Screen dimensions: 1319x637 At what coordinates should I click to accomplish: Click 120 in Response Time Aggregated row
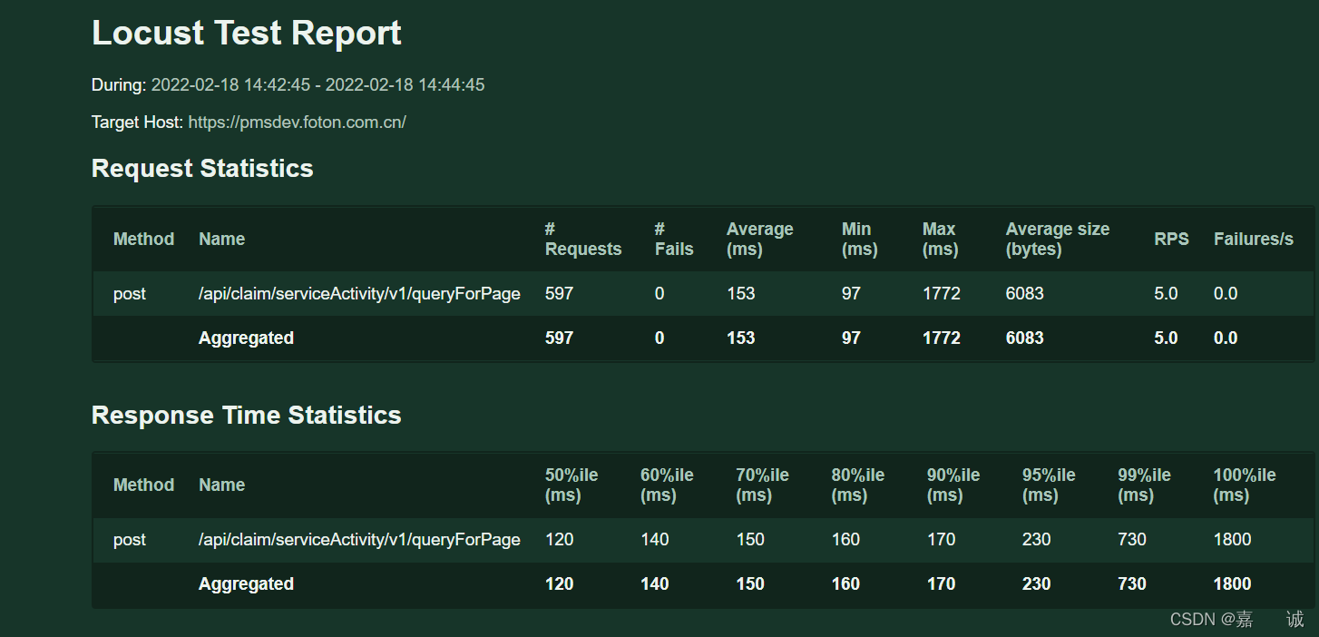pos(560,584)
